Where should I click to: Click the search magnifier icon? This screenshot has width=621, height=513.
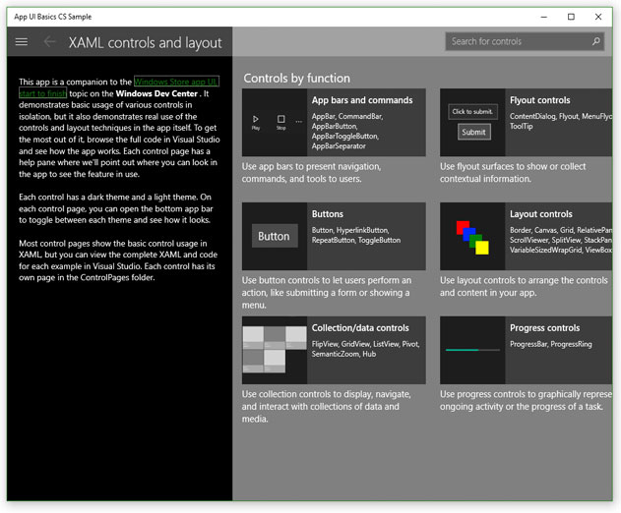(x=596, y=41)
